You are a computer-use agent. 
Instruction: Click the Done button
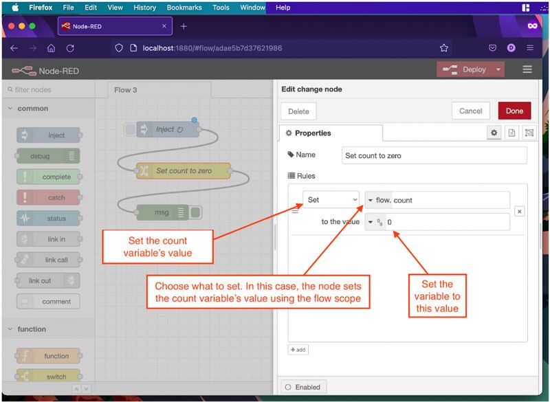514,111
